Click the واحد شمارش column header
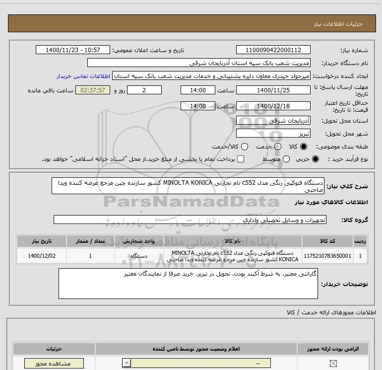 coord(139,241)
